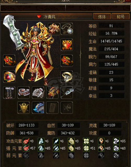Image resolution: width=131 pixels, height=167 pixels.
Task: Select the ruby ring on left side
Action: coord(9,77)
